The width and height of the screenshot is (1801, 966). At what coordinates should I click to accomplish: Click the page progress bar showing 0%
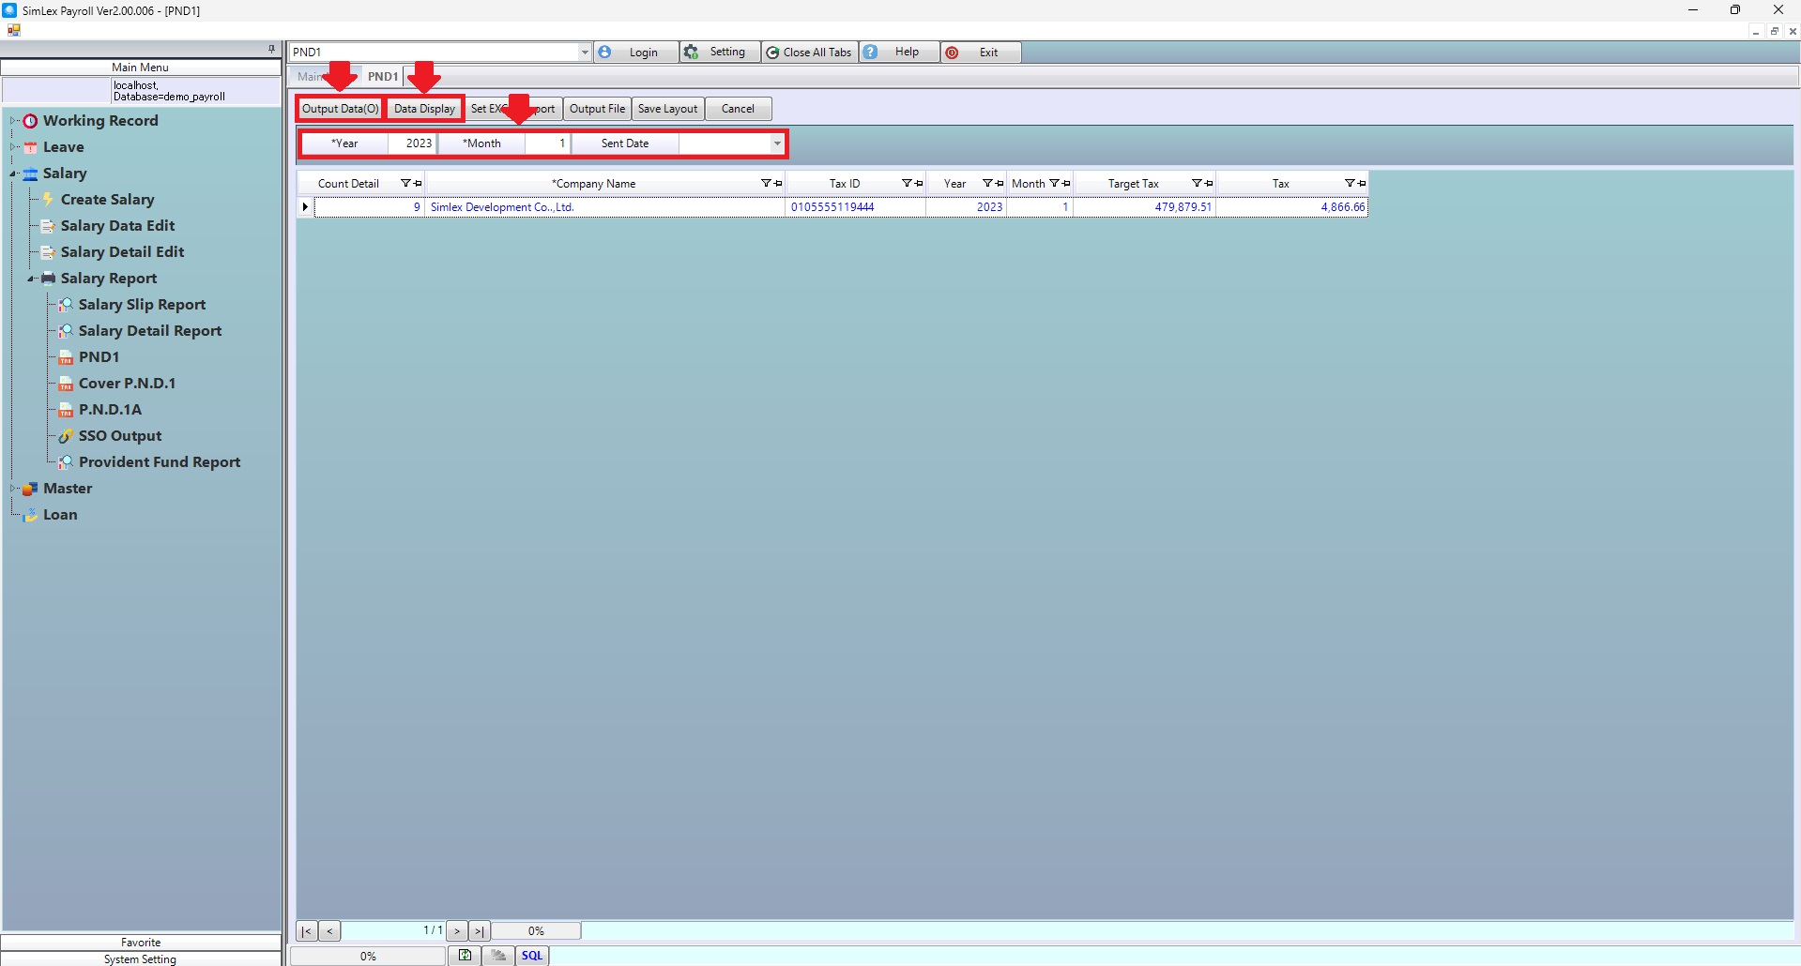coord(536,931)
